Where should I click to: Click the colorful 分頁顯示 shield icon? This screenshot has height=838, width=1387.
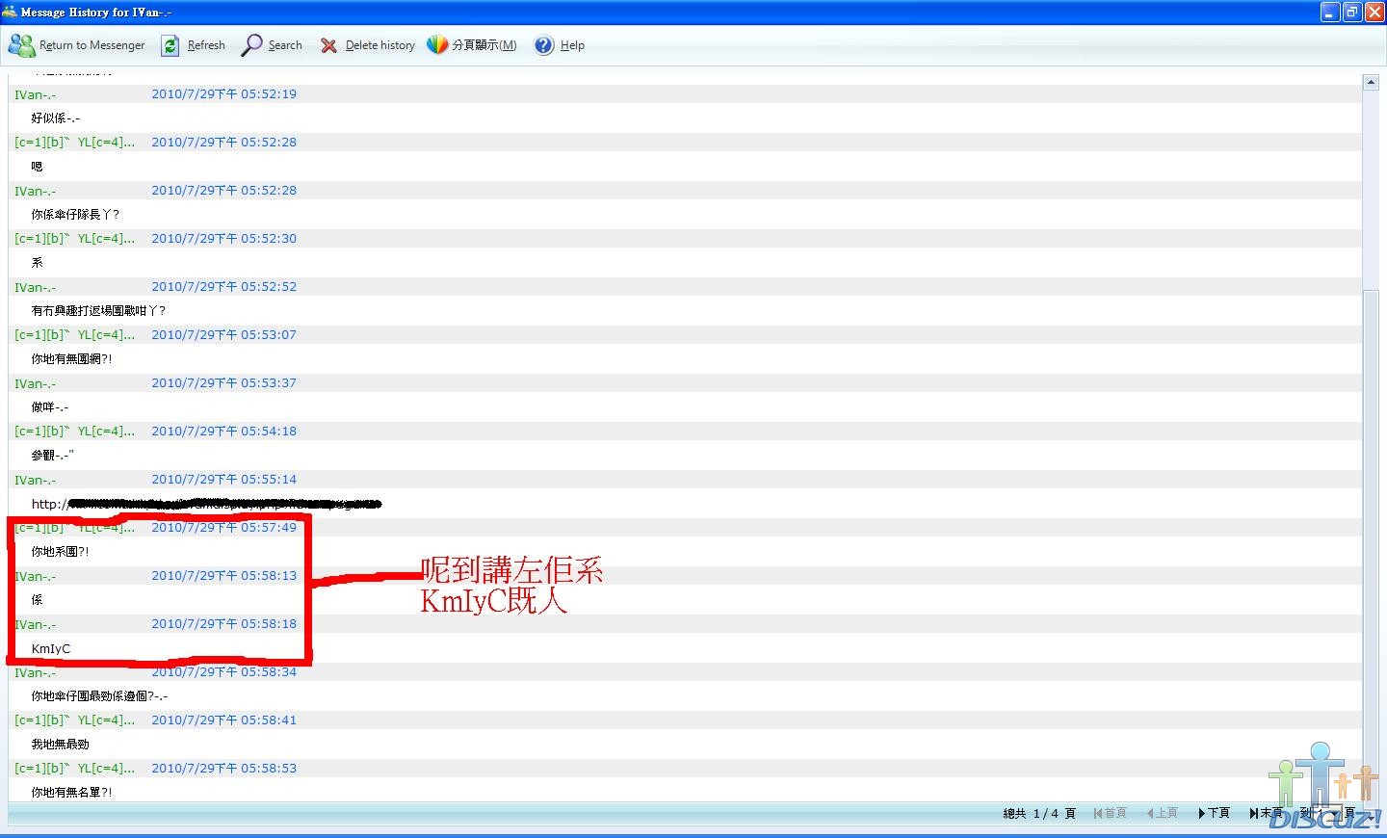tap(437, 45)
